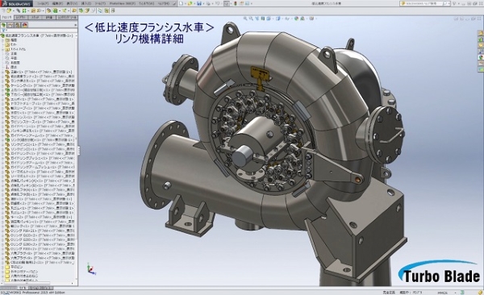Image resolution: width=484 pixels, height=295 pixels.
Task: Toggle the Section View icon
Action: [x=263, y=19]
